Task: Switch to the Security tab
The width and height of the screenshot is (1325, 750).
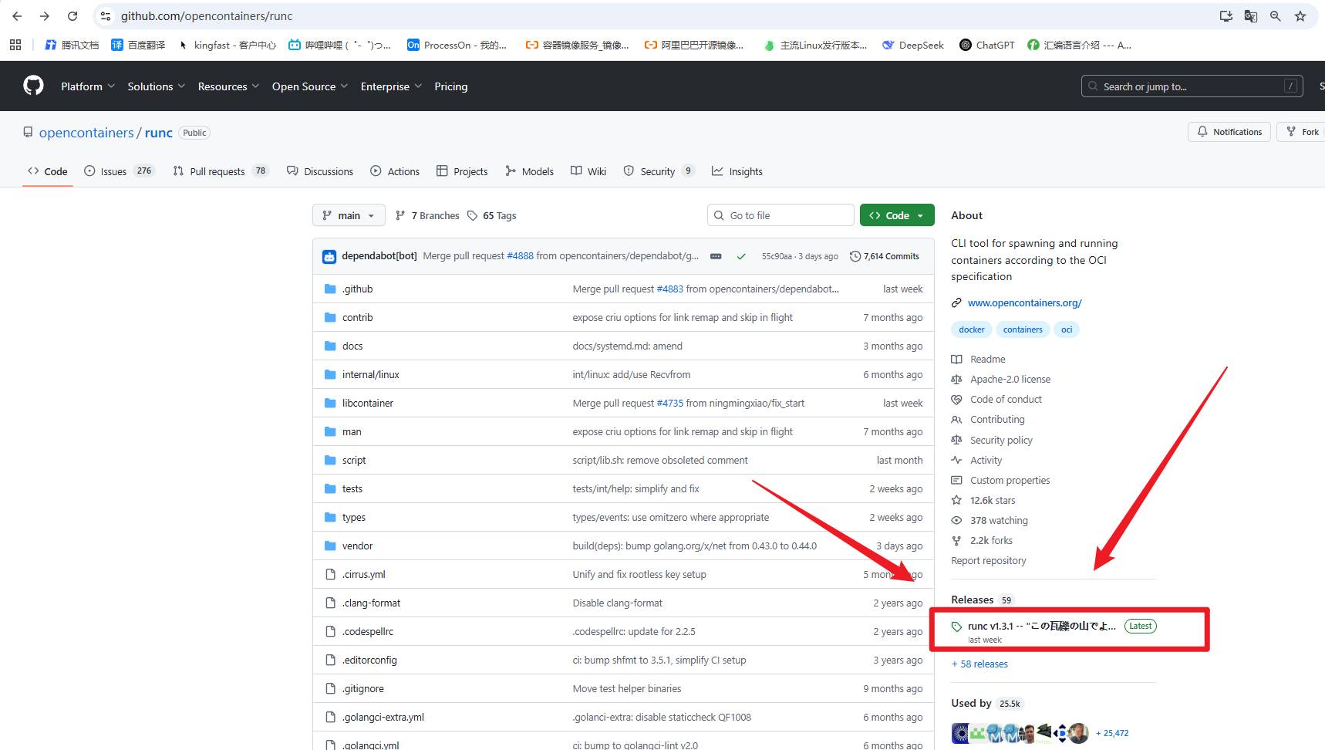Action: click(659, 171)
